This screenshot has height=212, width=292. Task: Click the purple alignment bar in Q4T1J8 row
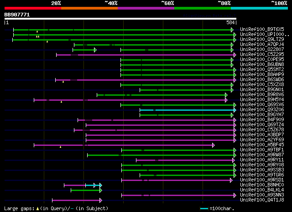click(77, 201)
